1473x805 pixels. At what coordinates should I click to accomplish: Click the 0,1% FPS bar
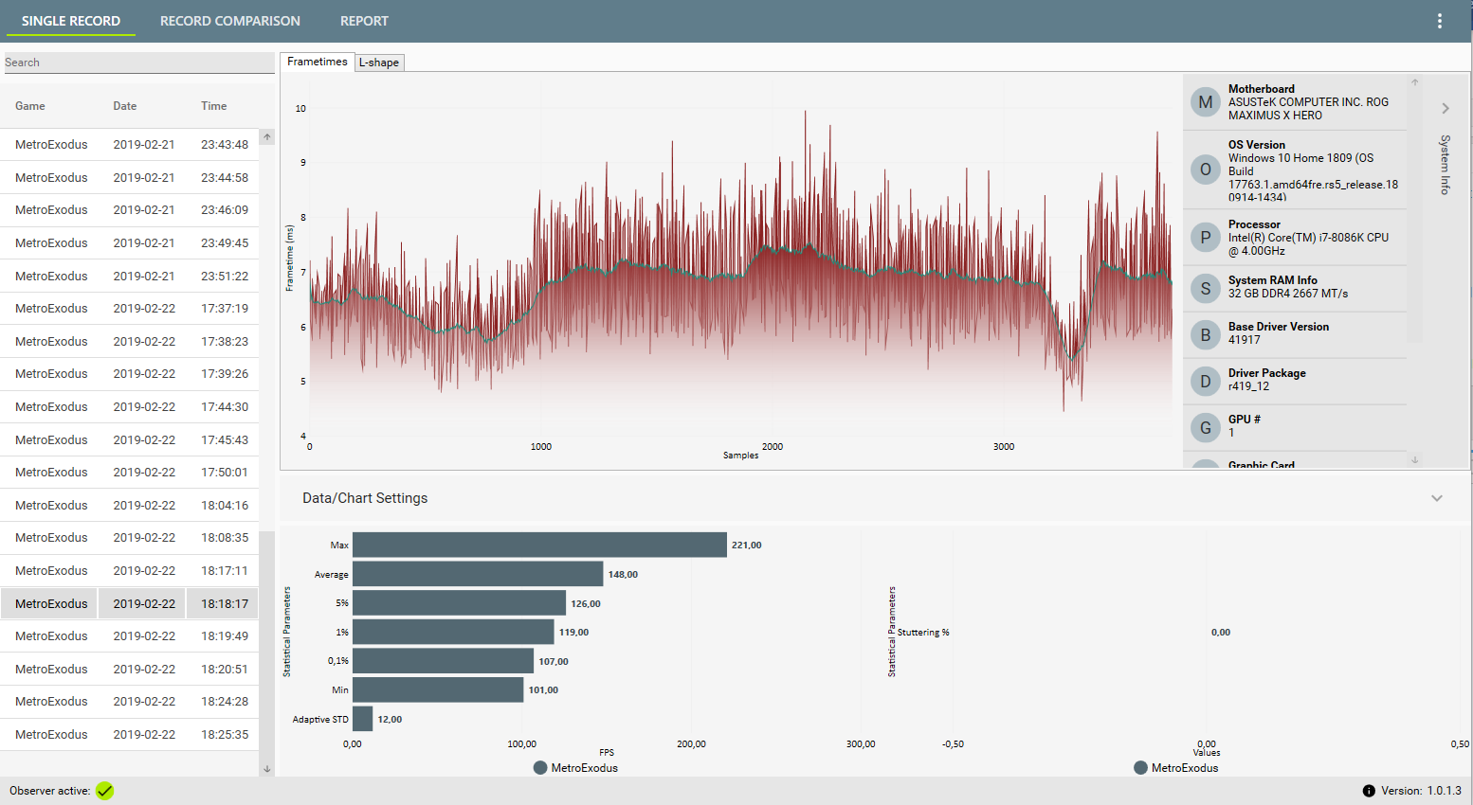(x=443, y=661)
